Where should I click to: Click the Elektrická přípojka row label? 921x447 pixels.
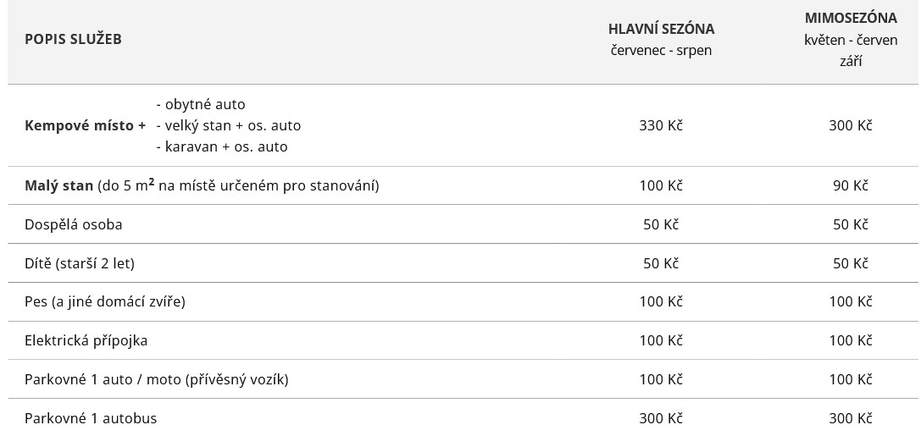[86, 340]
